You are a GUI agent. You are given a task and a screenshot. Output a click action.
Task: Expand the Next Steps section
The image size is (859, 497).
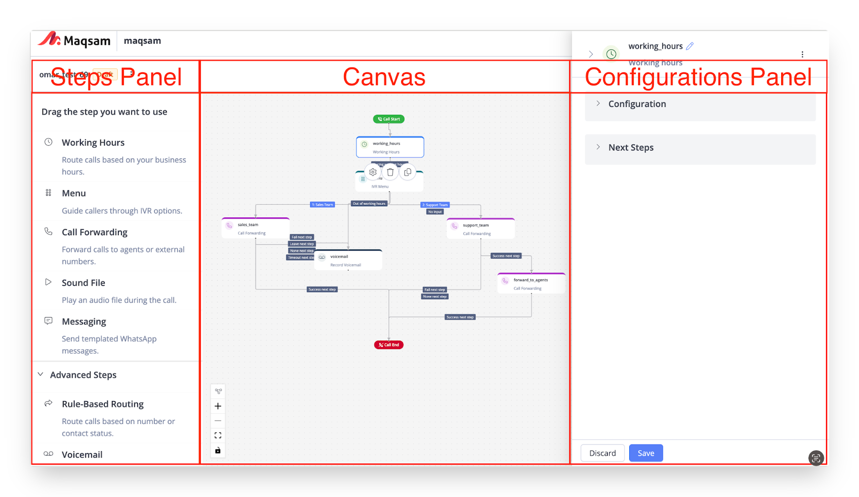click(631, 147)
